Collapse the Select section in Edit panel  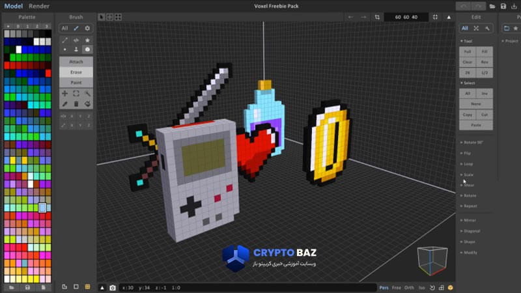point(468,83)
